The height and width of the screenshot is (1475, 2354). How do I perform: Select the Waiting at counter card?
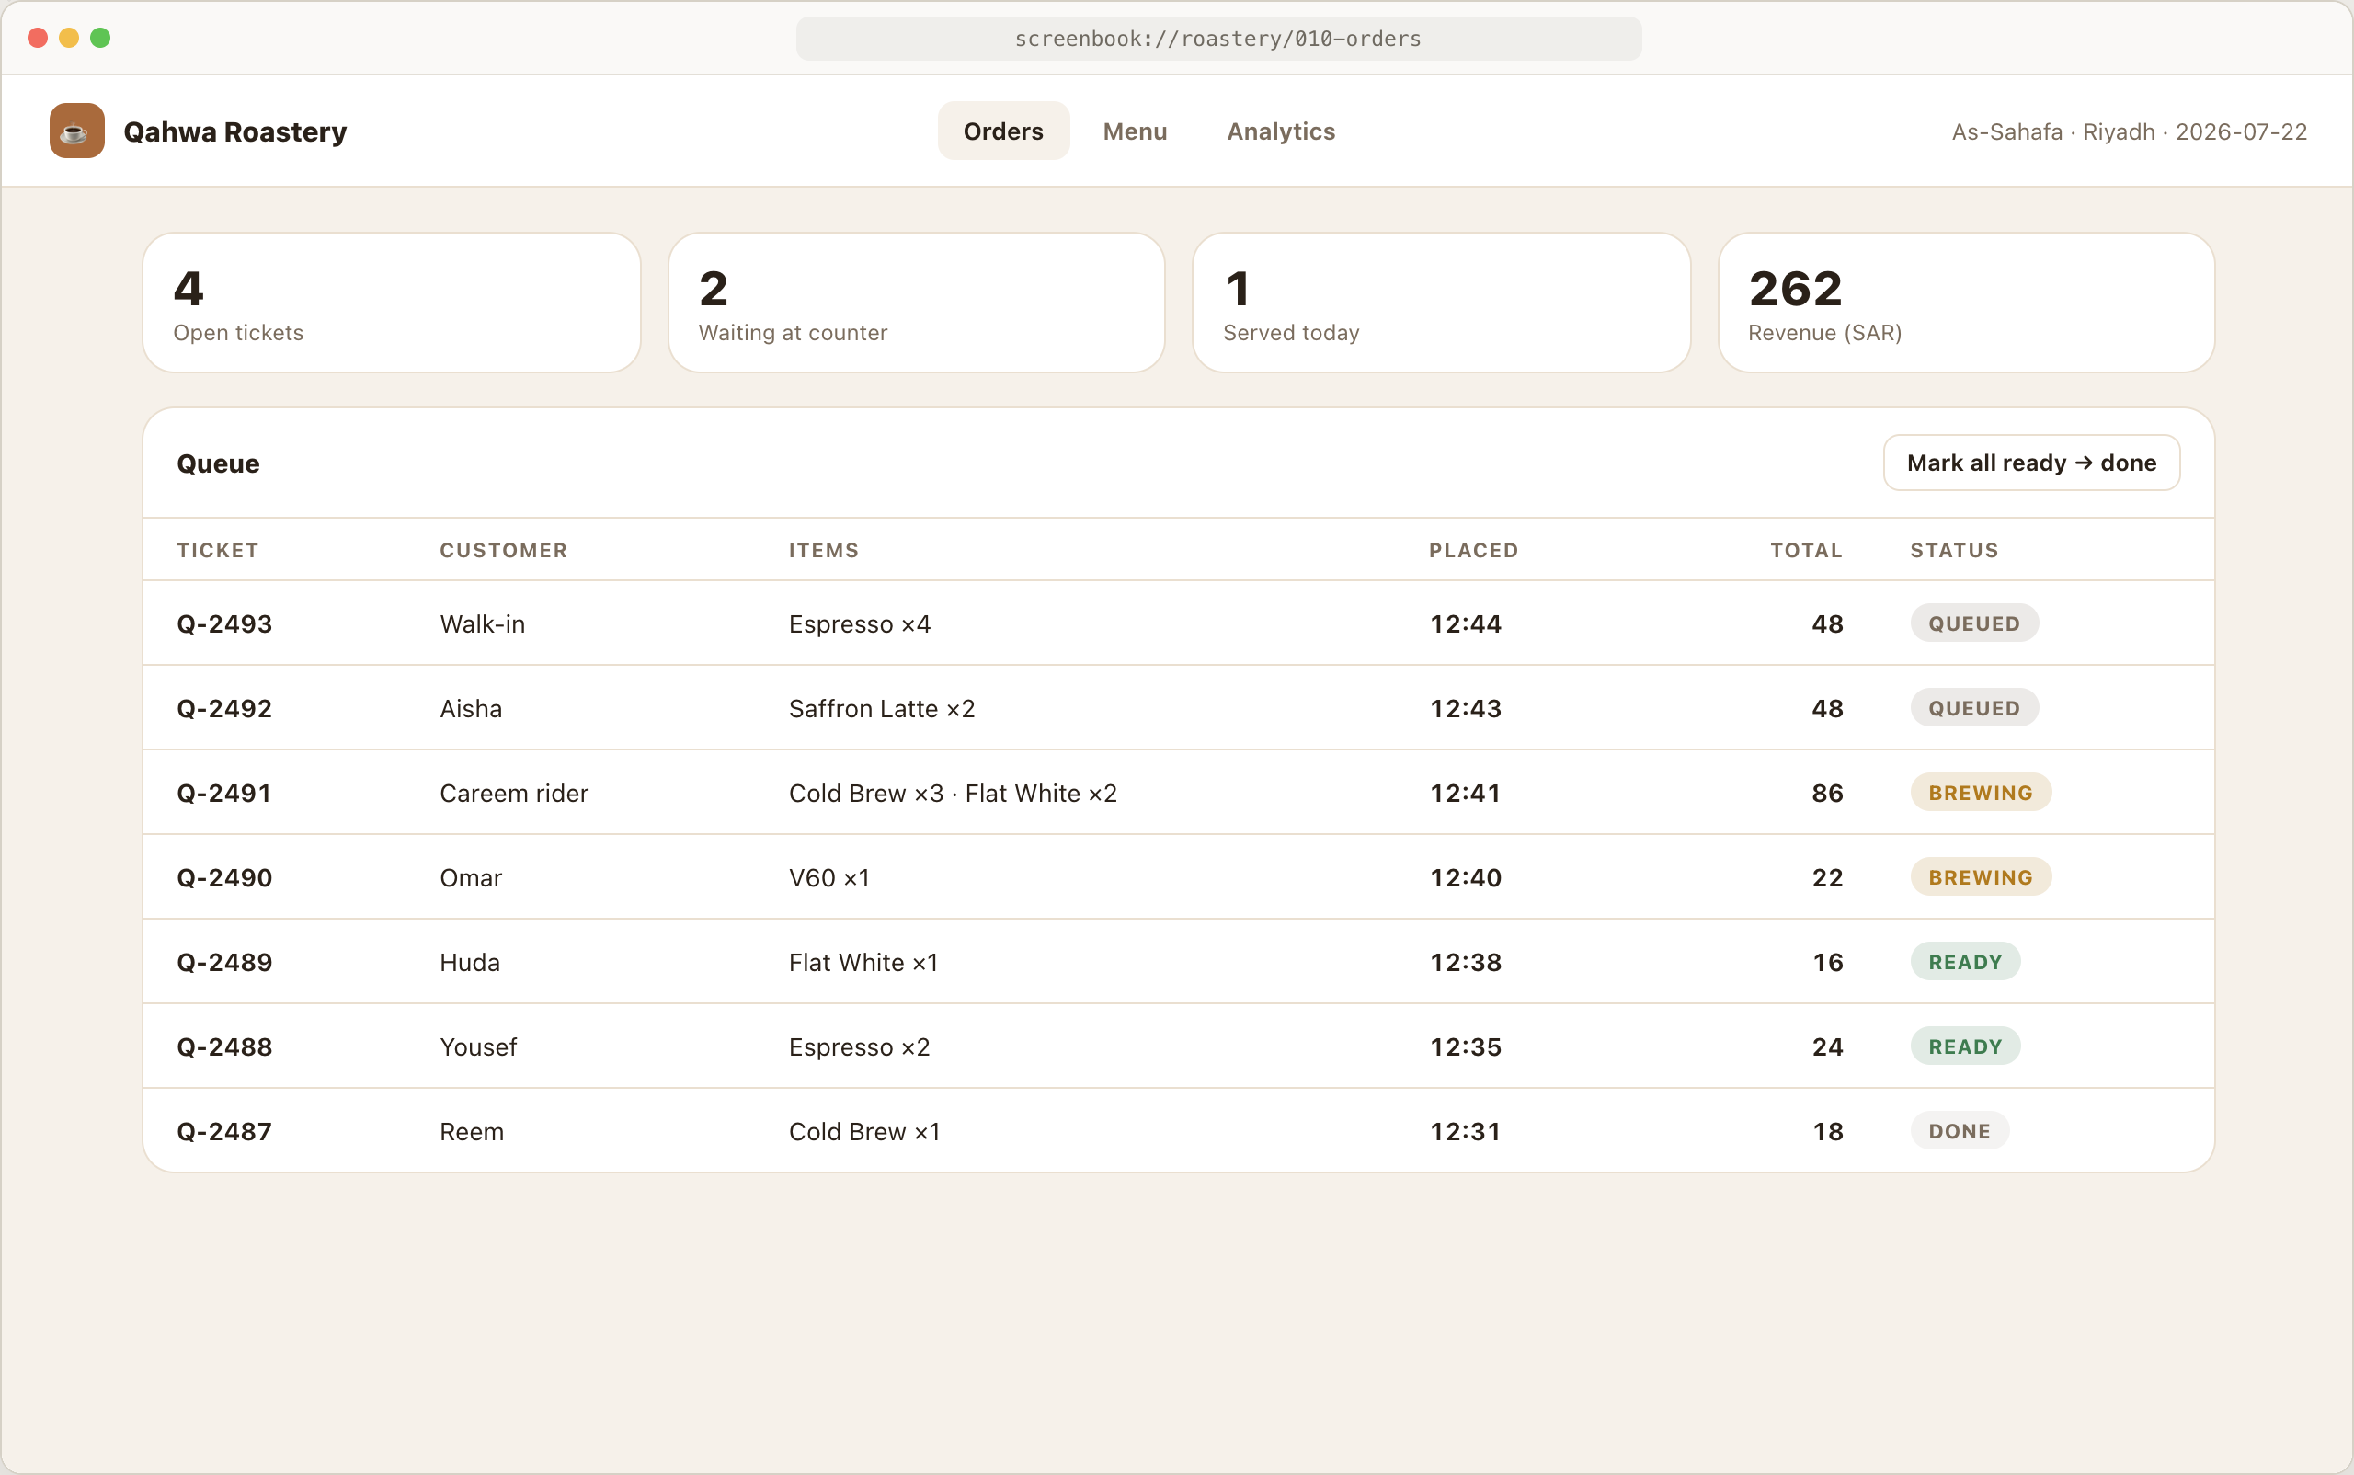point(916,303)
